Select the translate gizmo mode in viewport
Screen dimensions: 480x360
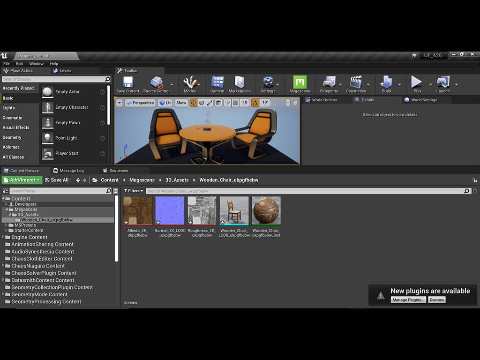[x=194, y=103]
